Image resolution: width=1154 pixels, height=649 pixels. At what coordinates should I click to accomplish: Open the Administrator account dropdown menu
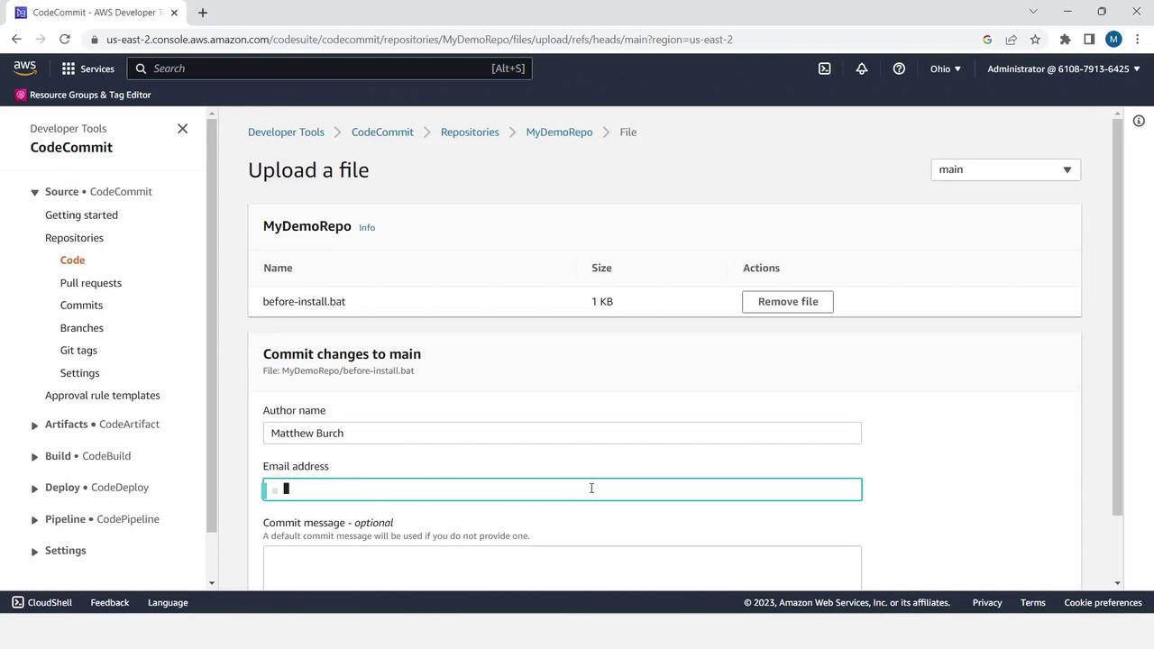(x=1063, y=69)
